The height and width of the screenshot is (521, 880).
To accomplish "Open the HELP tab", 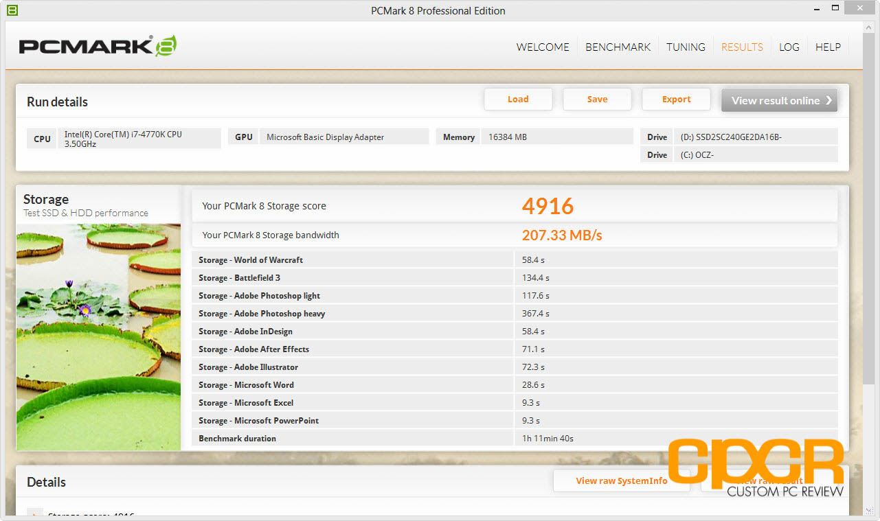I will coord(828,47).
